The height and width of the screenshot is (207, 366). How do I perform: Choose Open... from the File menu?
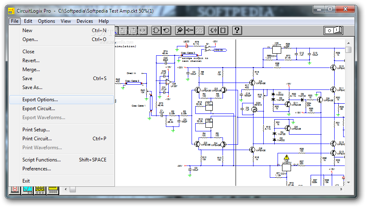pyautogui.click(x=62, y=39)
